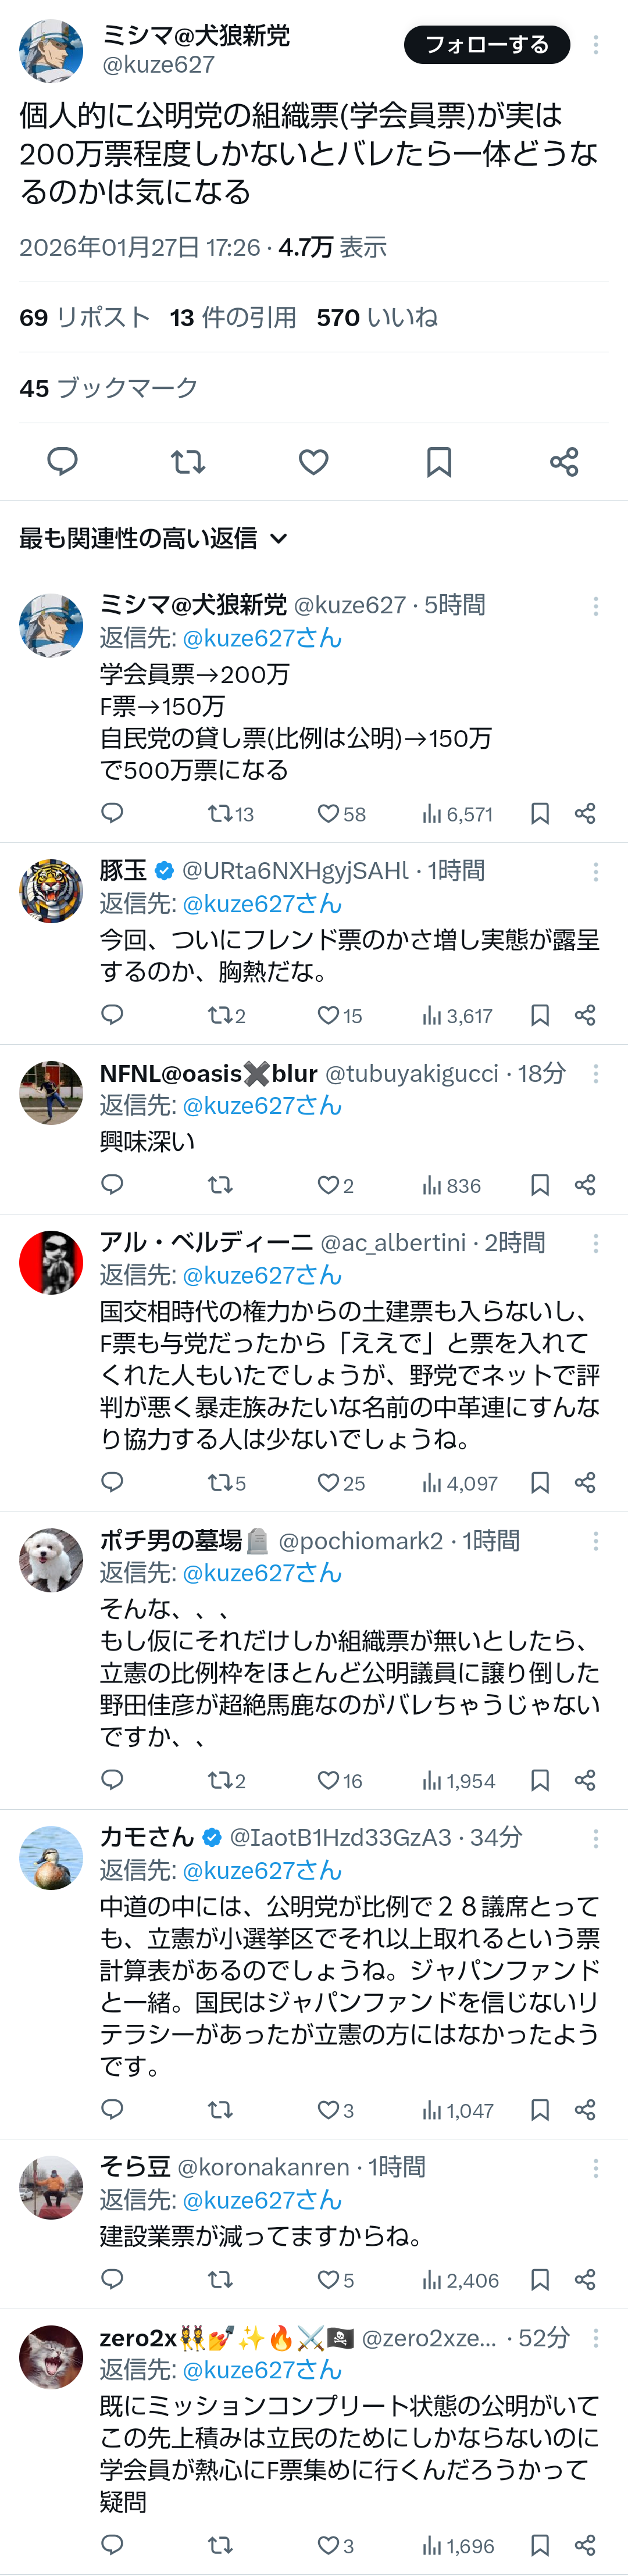Open the main post's three-dot menu
Image resolution: width=628 pixels, height=2576 pixels.
[x=596, y=45]
